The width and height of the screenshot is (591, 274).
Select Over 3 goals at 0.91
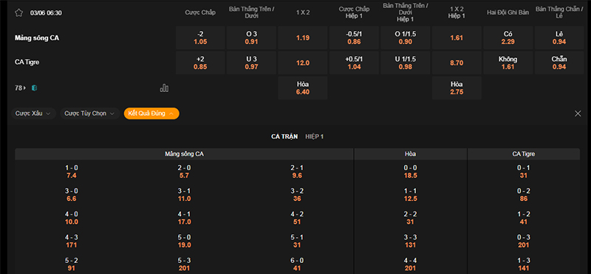point(251,38)
